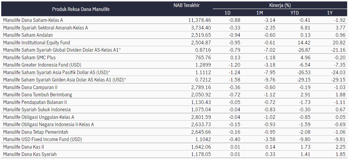This screenshot has height=159, width=349.
Task: Select NAB value 1,075.04
Action: pyautogui.click(x=201, y=109)
